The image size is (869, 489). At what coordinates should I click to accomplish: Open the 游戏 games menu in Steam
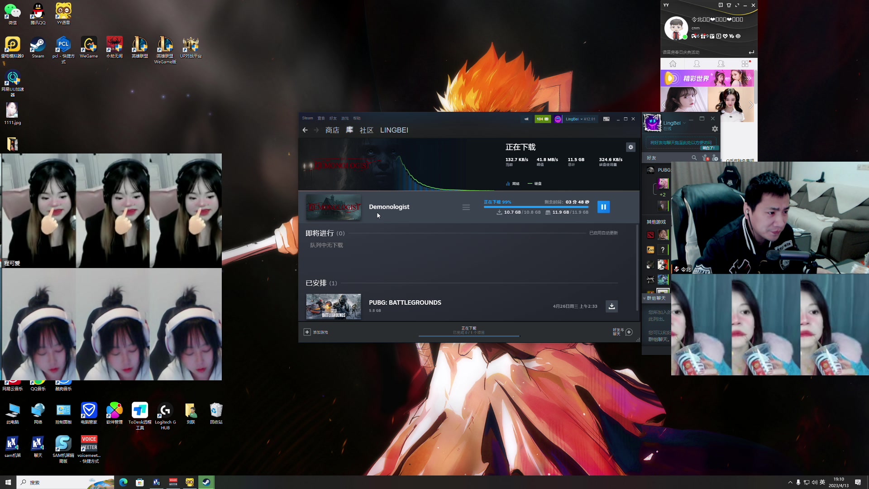coord(345,118)
